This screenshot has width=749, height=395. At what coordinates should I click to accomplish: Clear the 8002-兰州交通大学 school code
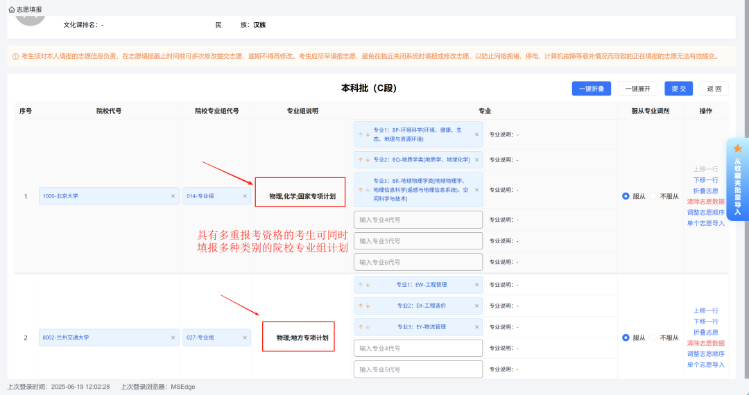pyautogui.click(x=173, y=337)
